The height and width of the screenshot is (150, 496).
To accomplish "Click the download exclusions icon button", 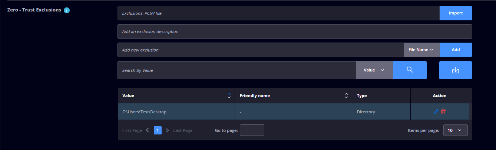I will pos(456,70).
